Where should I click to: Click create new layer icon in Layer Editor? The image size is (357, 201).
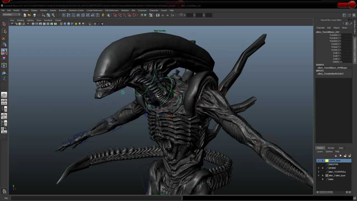345,156
